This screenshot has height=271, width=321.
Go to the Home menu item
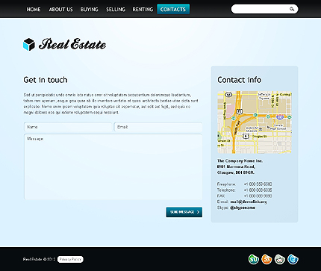click(34, 10)
